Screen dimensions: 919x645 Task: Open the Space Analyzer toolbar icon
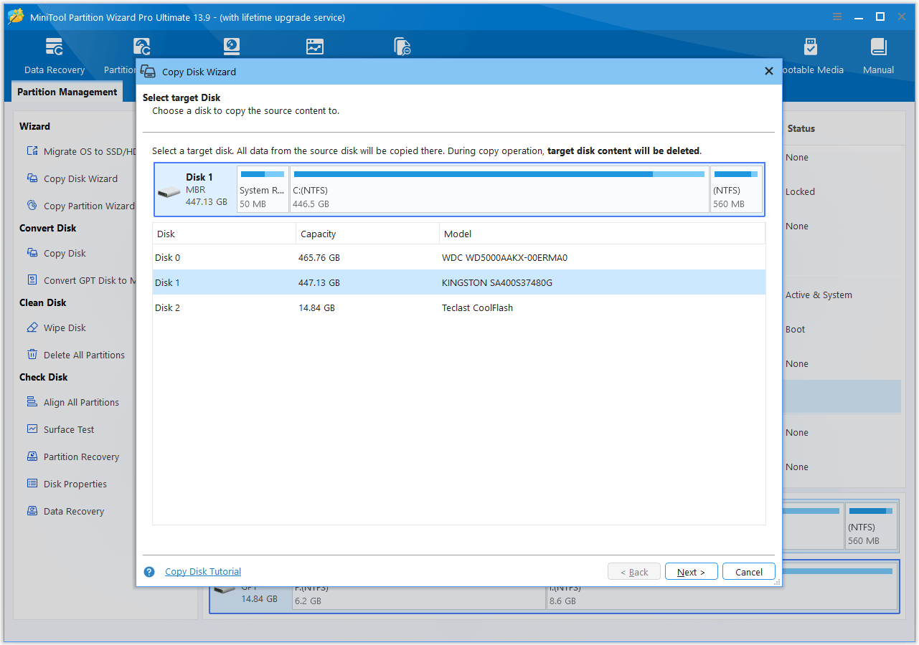tap(315, 47)
